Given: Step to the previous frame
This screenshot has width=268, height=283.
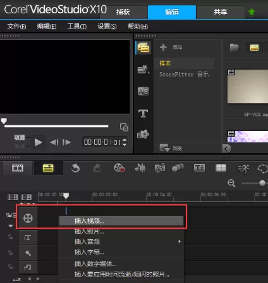Looking at the screenshot, I should pos(54,142).
